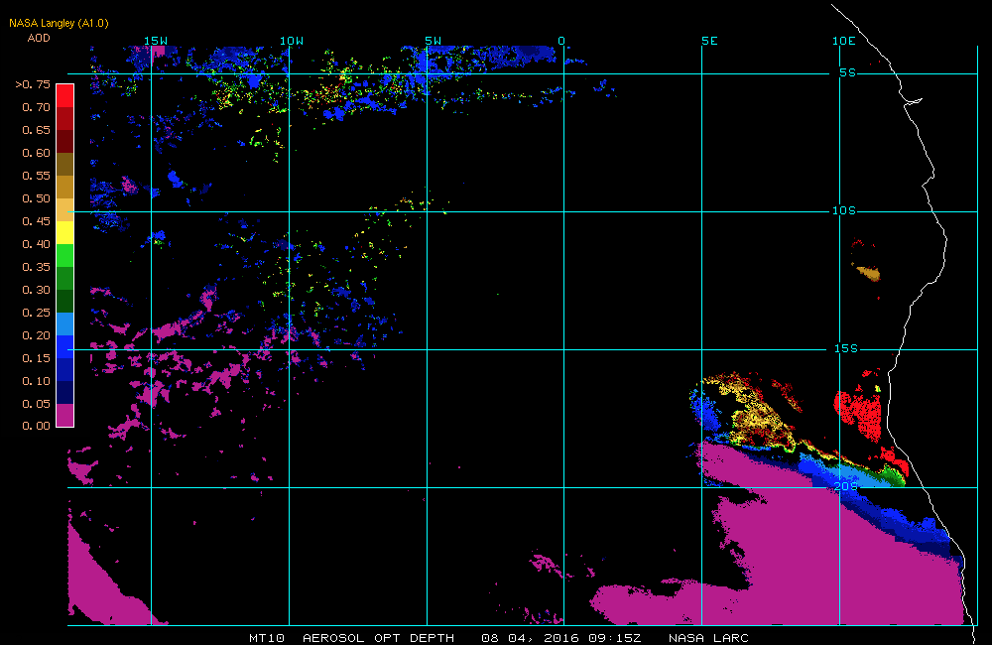Viewport: 992px width, 645px height.
Task: Click the '>0.75' legend value
Action: [33, 84]
